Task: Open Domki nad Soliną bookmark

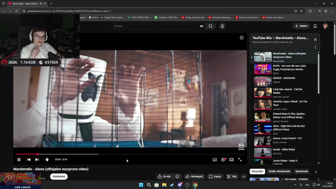Action: pos(274,18)
